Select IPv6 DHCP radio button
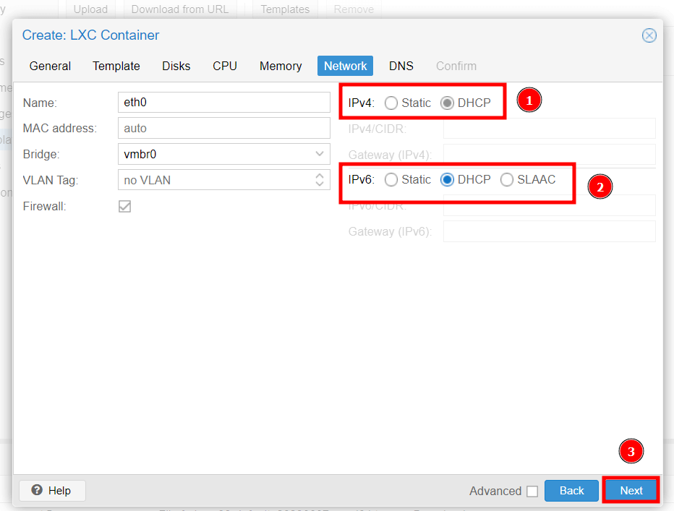The height and width of the screenshot is (511, 674). coord(448,179)
